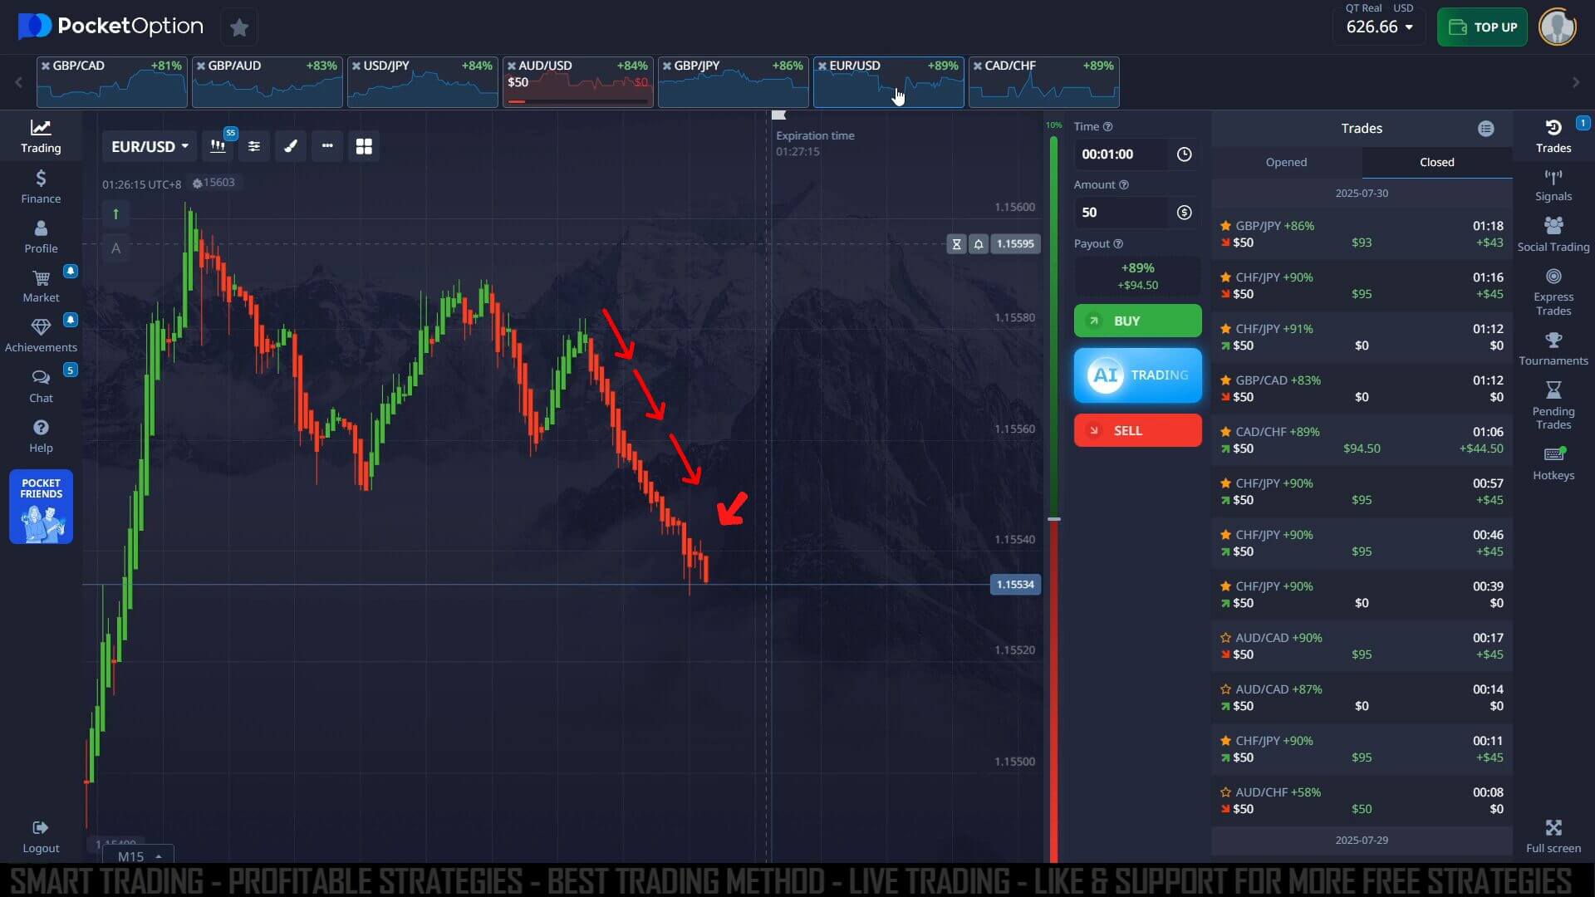Image resolution: width=1595 pixels, height=897 pixels.
Task: Open the Trades history icon on right sidebar
Action: point(1553,136)
